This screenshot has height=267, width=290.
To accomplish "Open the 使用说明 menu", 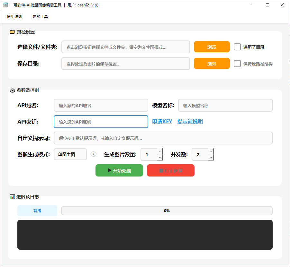I will pyautogui.click(x=14, y=16).
